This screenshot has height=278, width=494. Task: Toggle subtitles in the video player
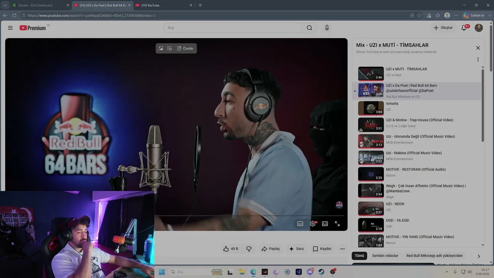[300, 224]
